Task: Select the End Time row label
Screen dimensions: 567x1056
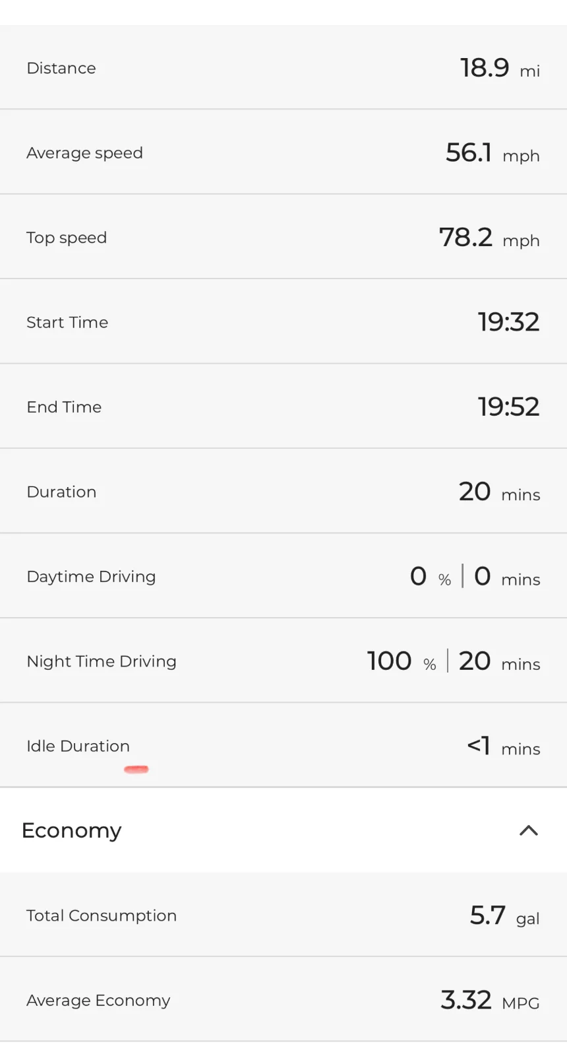Action: [64, 407]
